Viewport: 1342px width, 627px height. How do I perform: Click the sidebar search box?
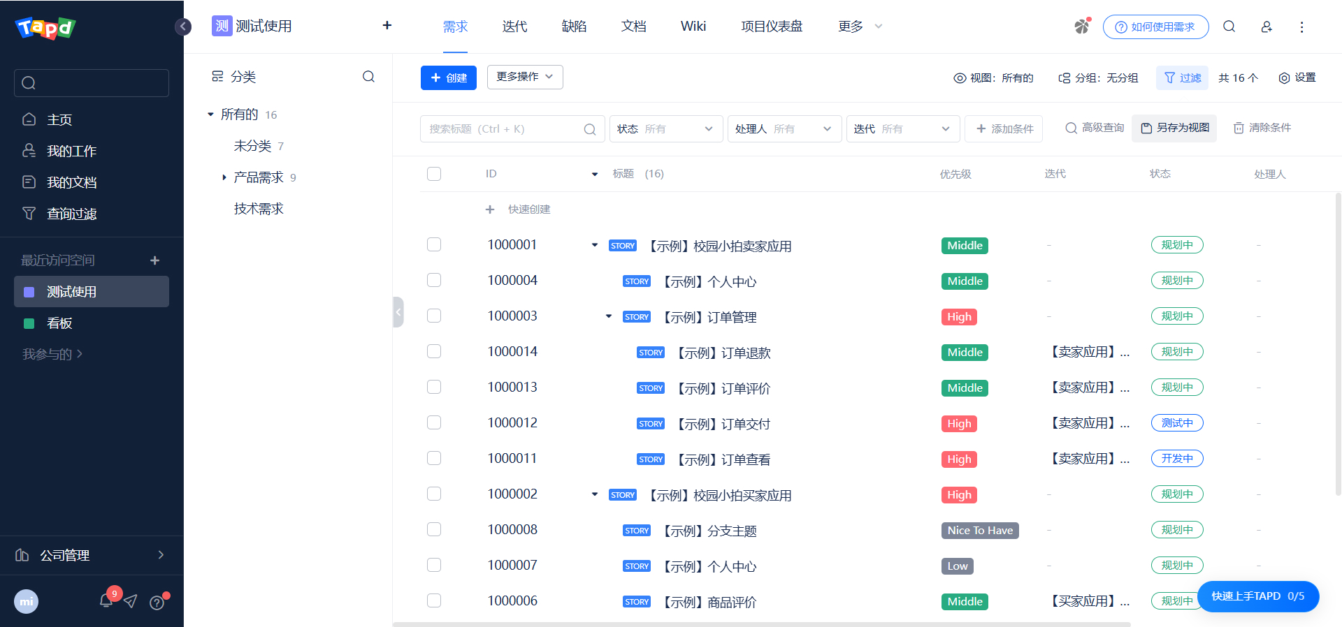(92, 83)
